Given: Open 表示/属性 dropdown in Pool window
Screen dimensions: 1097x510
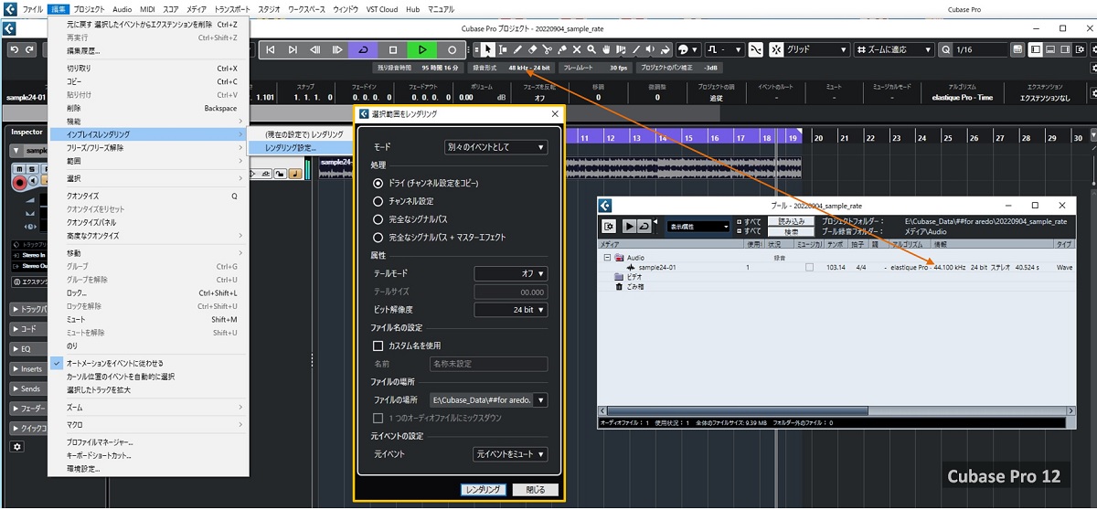Looking at the screenshot, I should click(x=698, y=226).
